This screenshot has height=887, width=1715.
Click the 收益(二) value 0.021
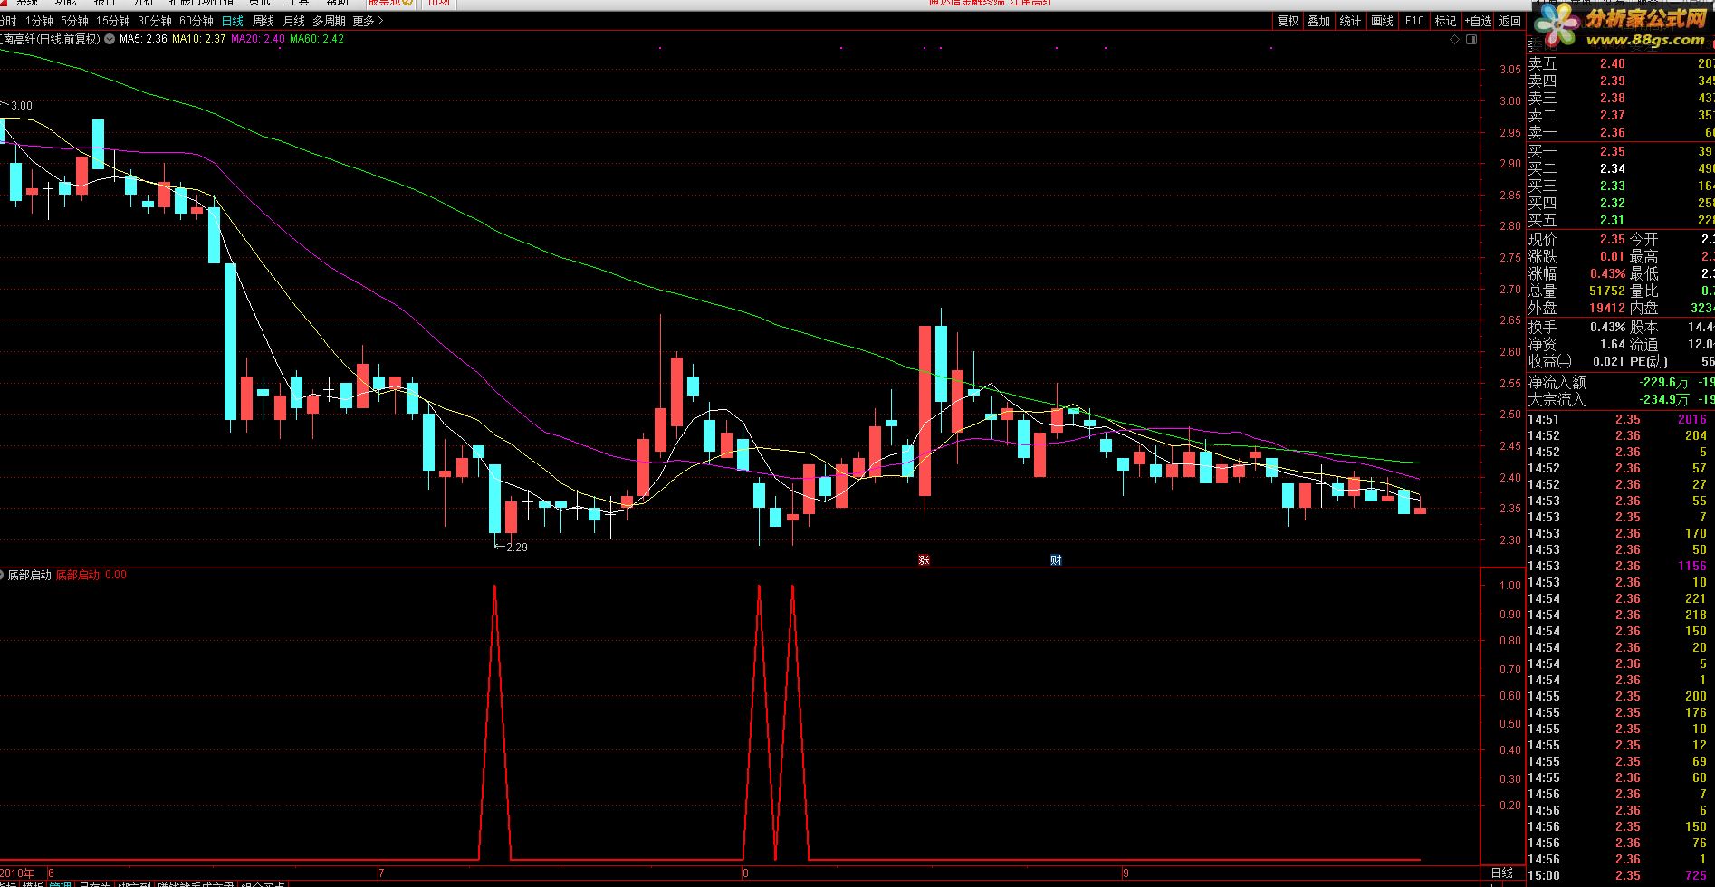pos(1608,361)
